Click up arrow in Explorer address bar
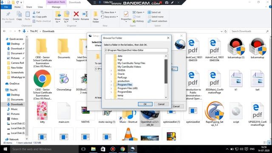Viewport: 272px width, 153px height. pos(20,31)
